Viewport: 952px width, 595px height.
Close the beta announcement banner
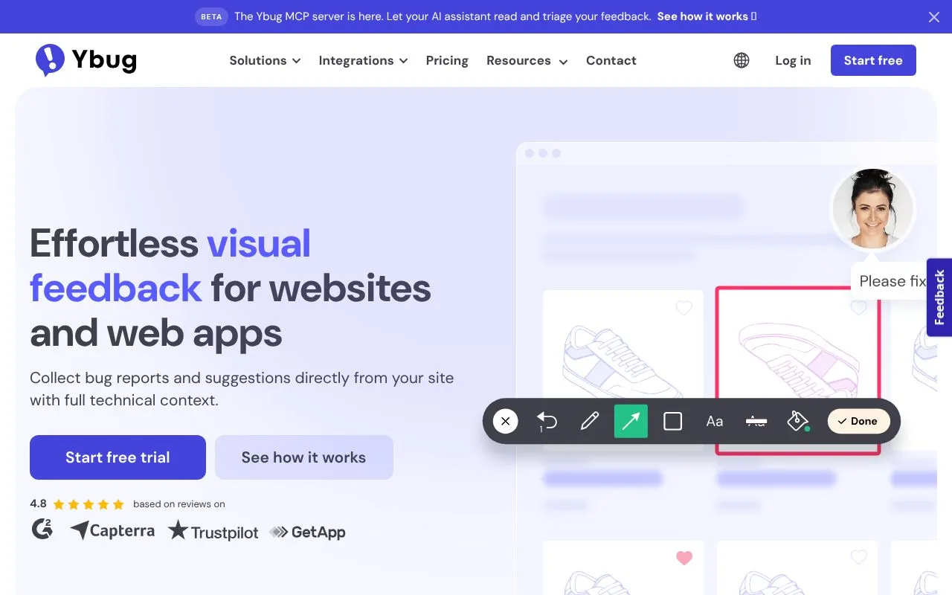pos(934,17)
